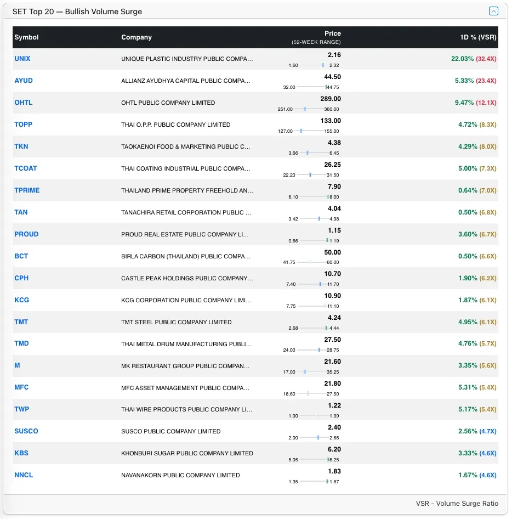Click panel title SET Top 20 — Bullish Volume Surge
The width and height of the screenshot is (512, 519).
[77, 12]
